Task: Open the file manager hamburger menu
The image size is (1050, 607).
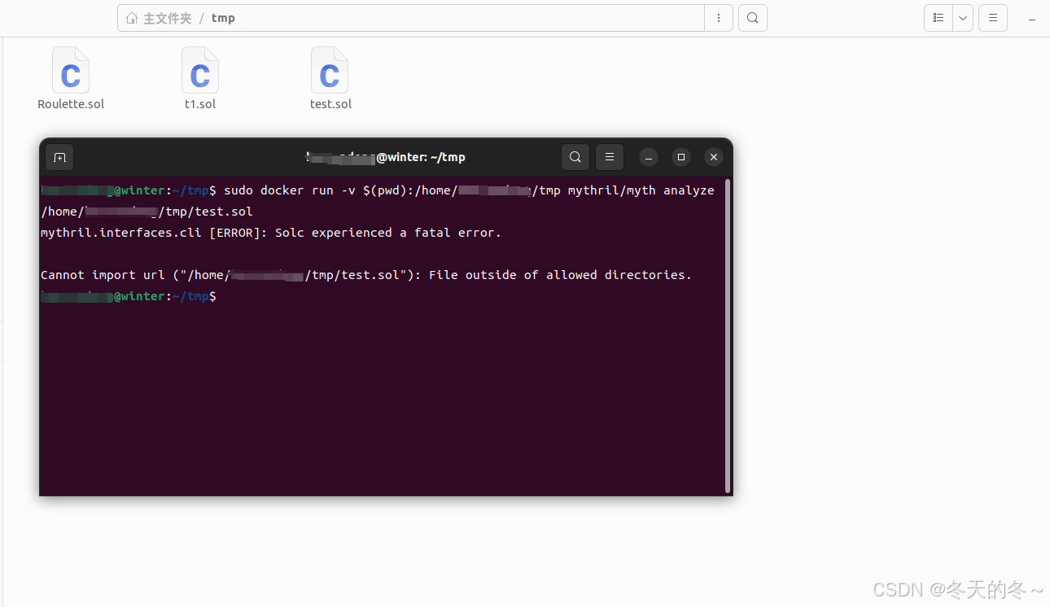Action: coord(992,18)
